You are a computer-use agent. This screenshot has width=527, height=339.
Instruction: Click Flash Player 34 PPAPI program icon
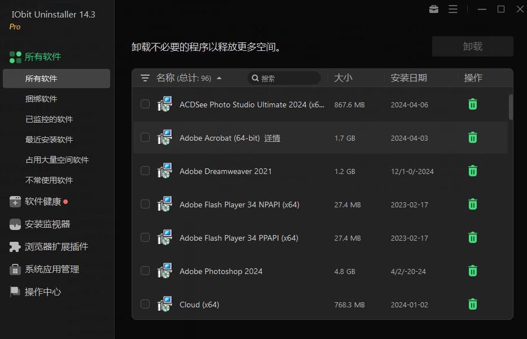click(x=165, y=237)
